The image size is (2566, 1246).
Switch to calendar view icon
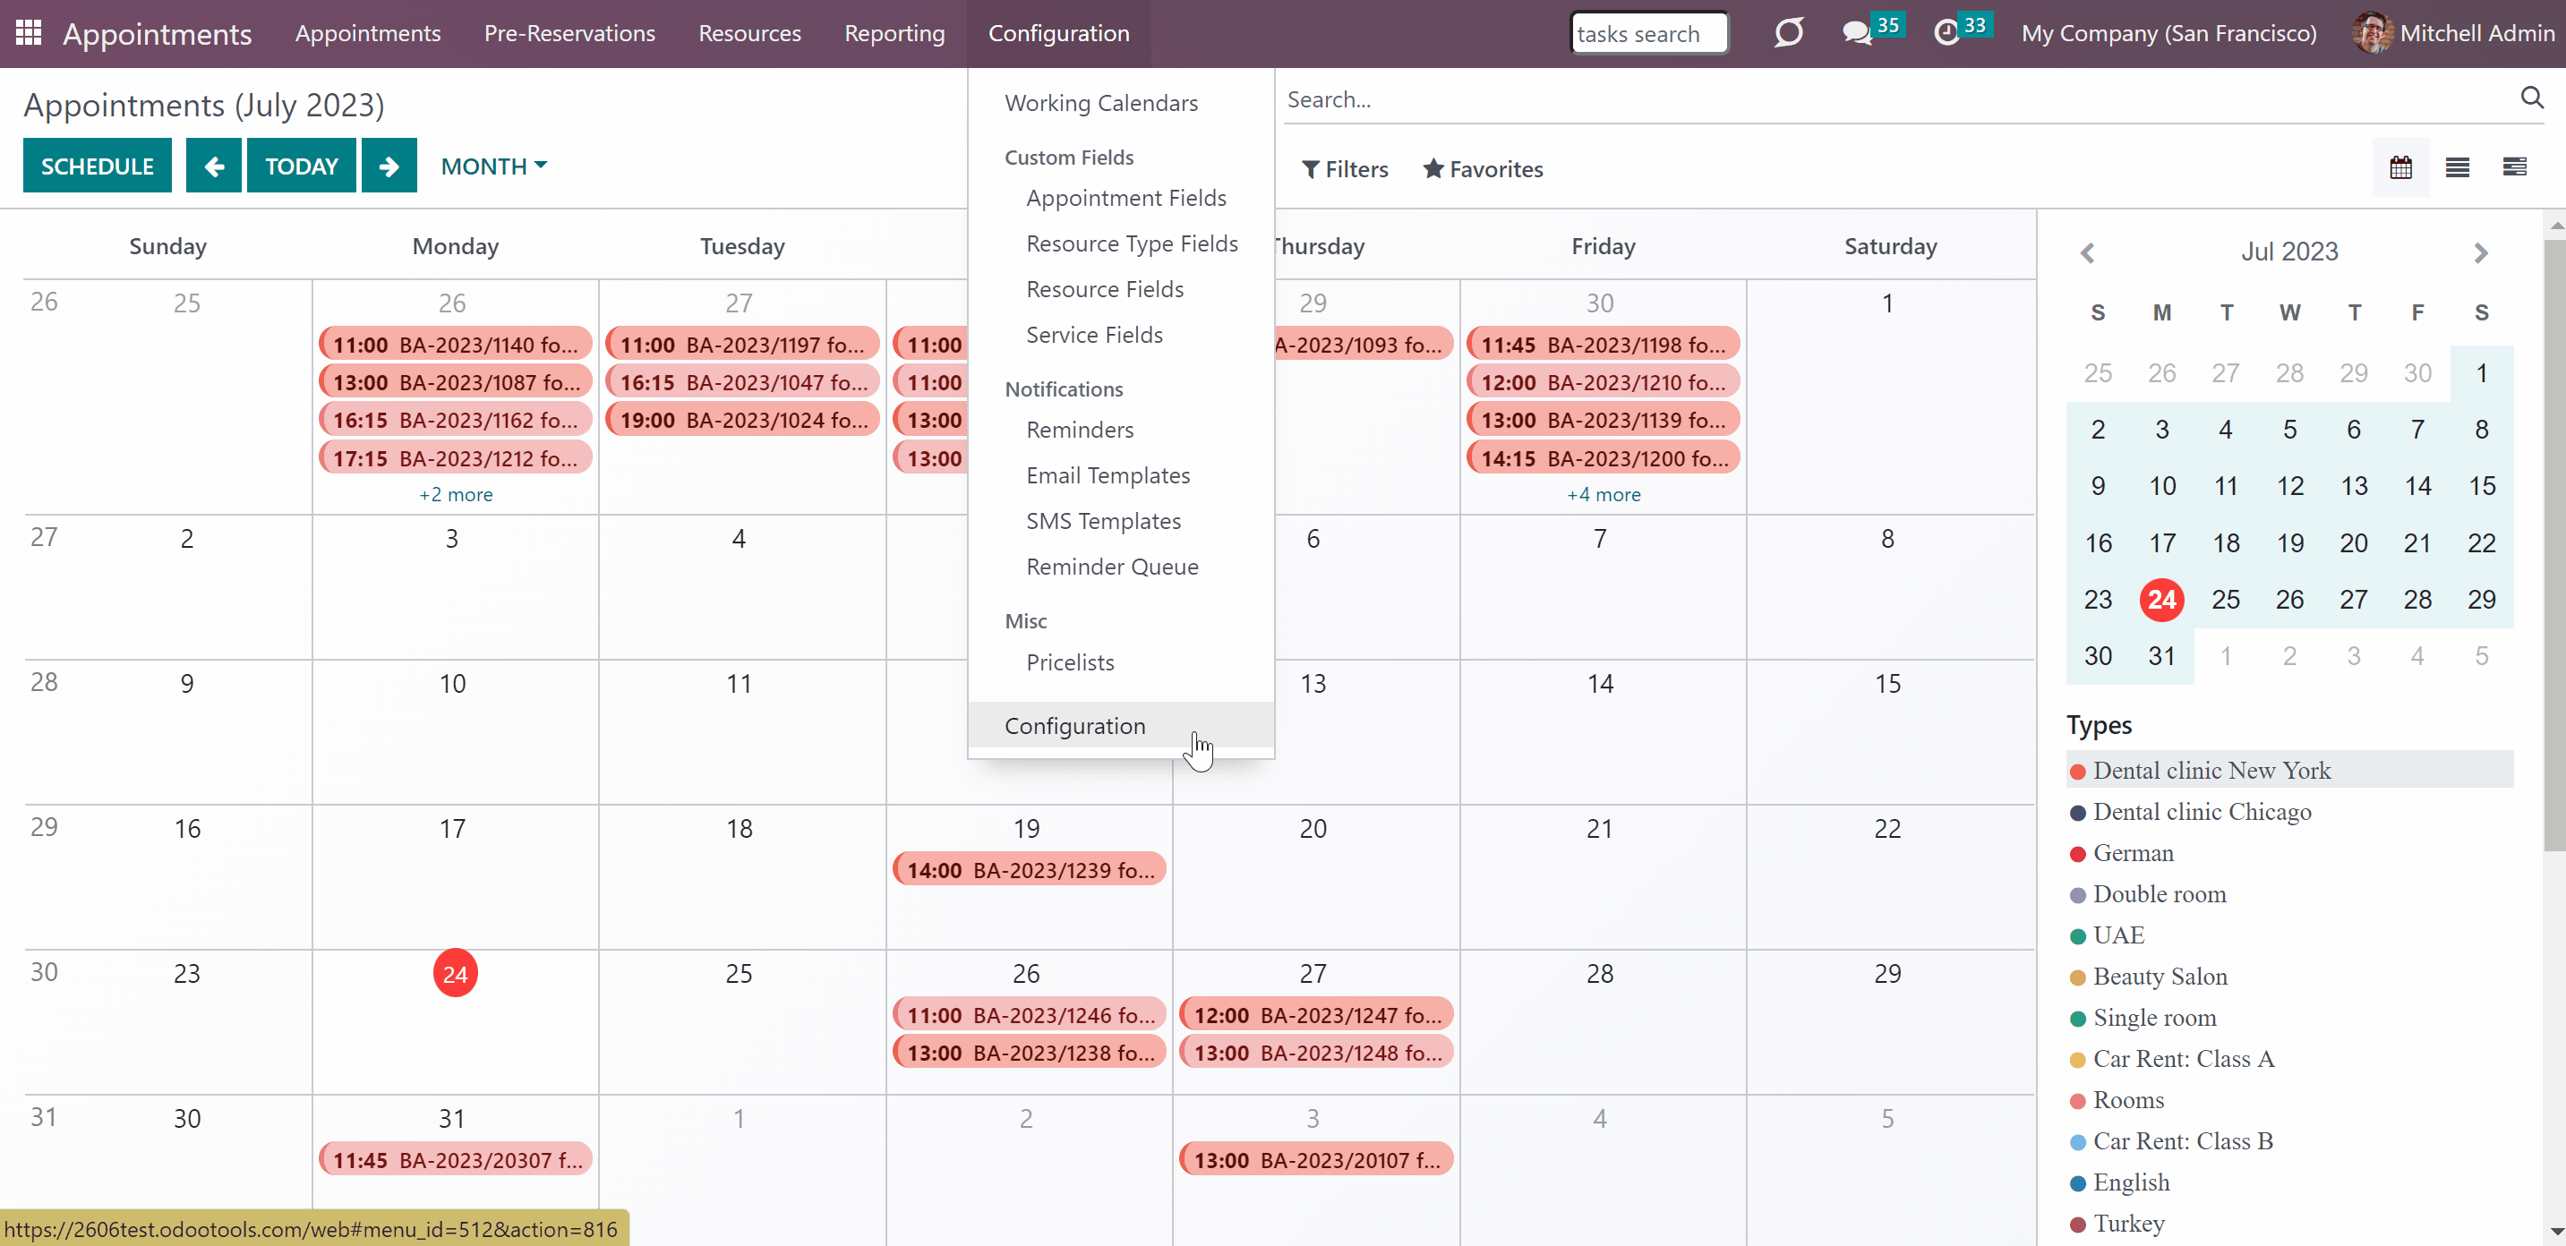[x=2399, y=167]
